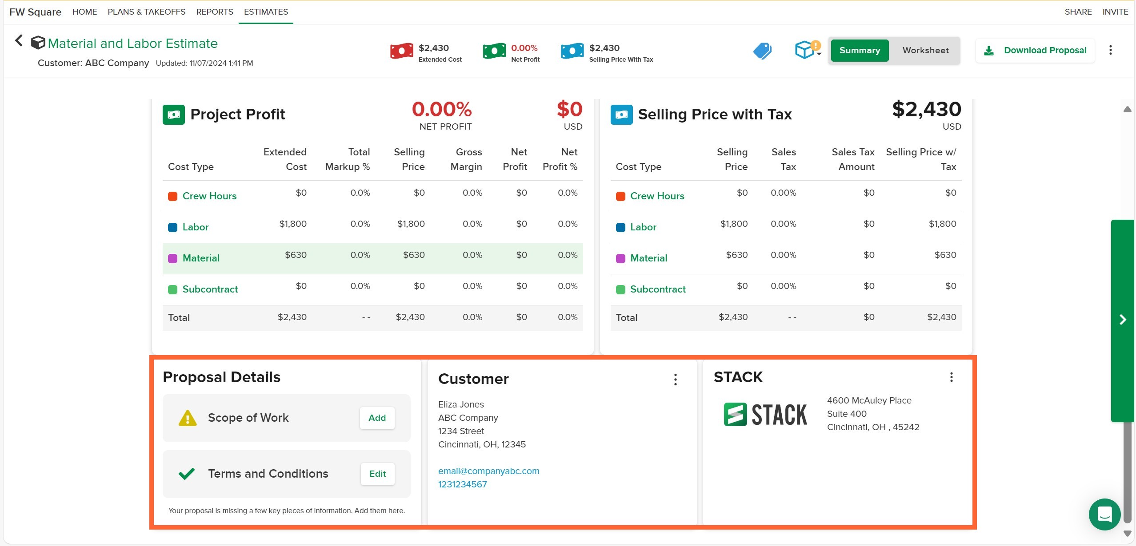The image size is (1136, 546).
Task: Click the red Extended Cost money icon
Action: click(401, 51)
